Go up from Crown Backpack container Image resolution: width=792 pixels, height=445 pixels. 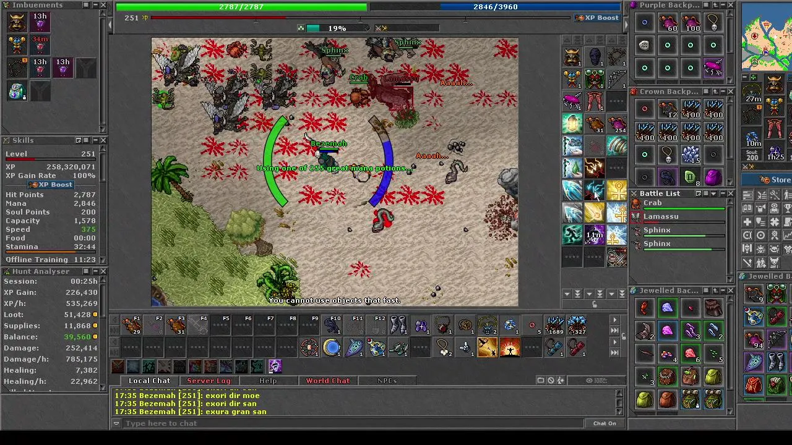(714, 91)
